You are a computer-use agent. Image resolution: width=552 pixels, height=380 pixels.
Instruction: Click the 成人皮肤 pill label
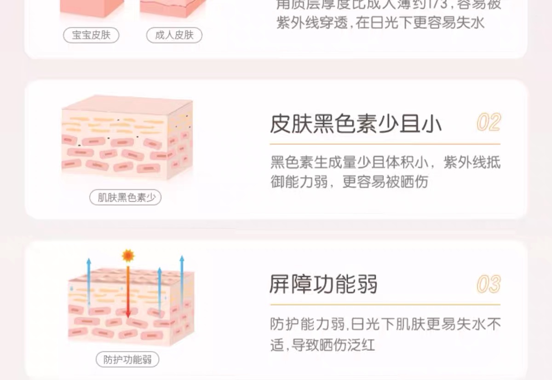[174, 35]
